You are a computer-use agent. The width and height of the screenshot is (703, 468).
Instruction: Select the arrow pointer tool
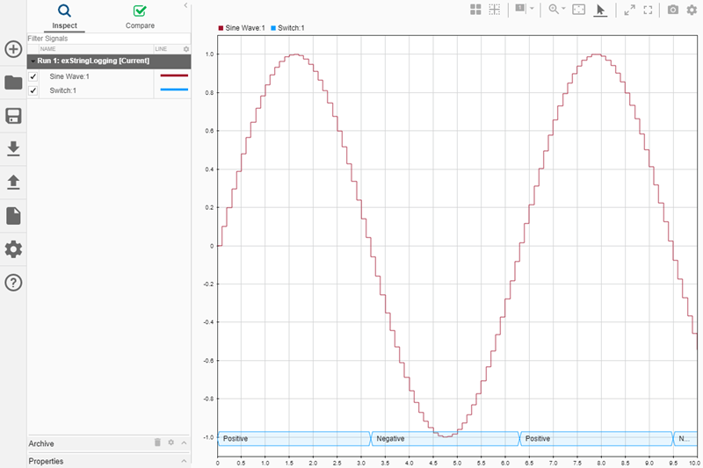click(600, 10)
